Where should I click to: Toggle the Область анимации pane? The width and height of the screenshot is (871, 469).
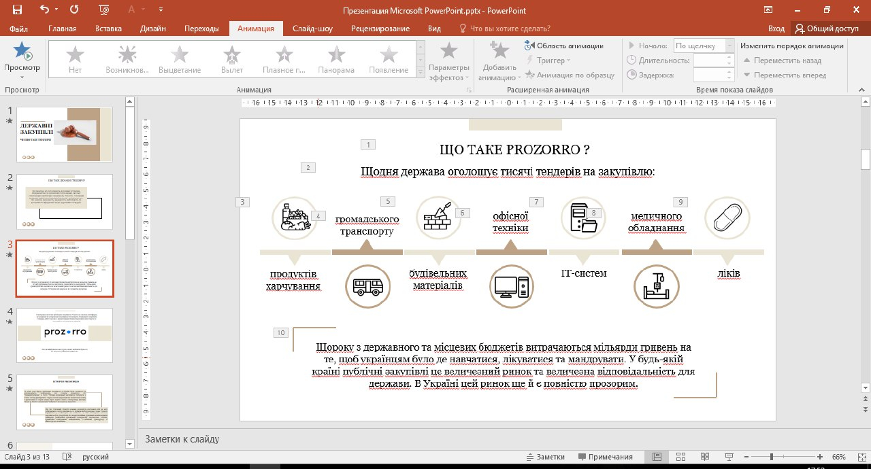tap(564, 46)
